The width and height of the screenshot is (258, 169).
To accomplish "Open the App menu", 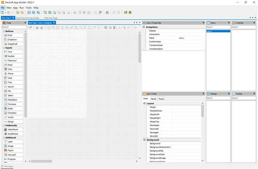I will [x=15, y=8].
